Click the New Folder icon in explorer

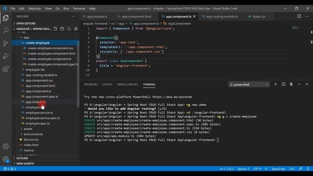[x=62, y=29]
